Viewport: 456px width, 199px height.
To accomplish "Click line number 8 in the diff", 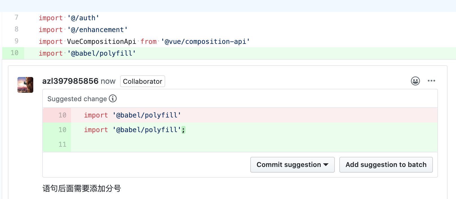I will (16, 29).
